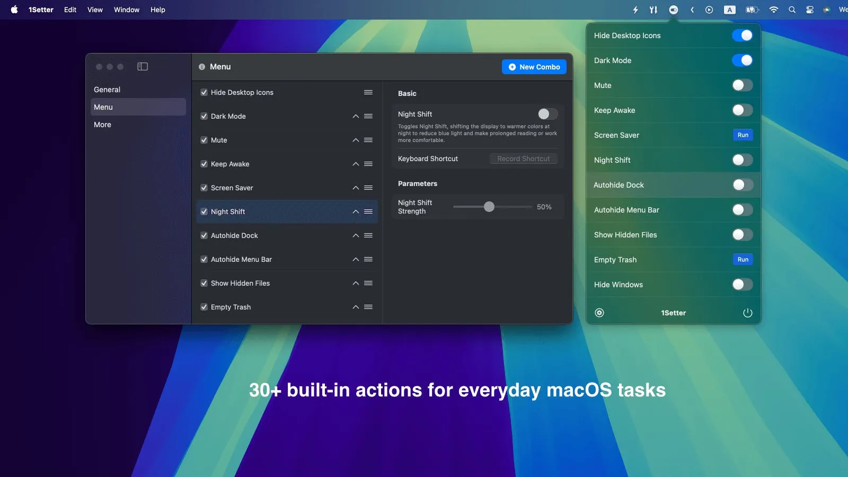Switch to the General settings section
This screenshot has width=848, height=477.
pos(107,89)
